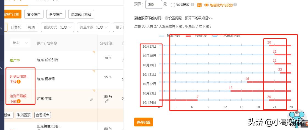Select 智能化均匀投放 radio button
This screenshot has height=130, width=308.
(206, 5)
